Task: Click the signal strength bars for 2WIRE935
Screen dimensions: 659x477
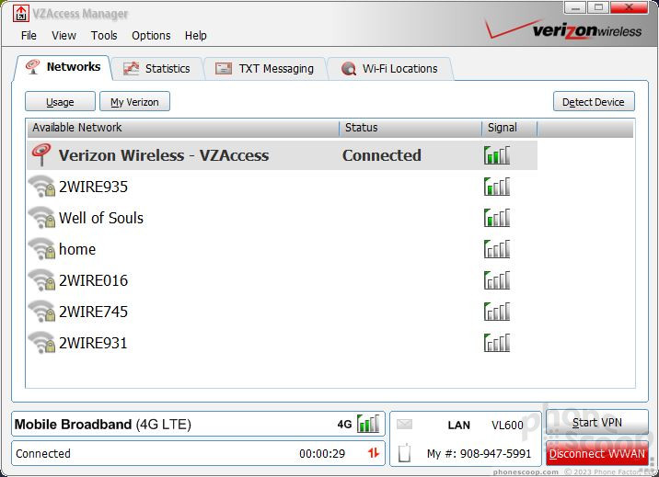Action: click(497, 187)
